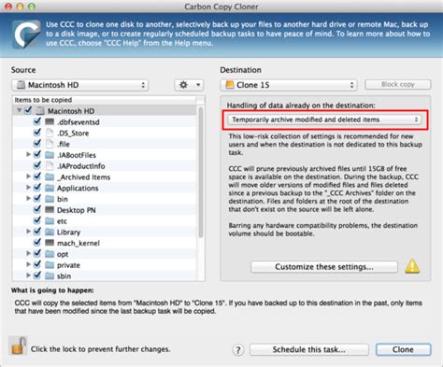Open the Macintosh HD source dropdown
The height and width of the screenshot is (367, 443).
80,85
